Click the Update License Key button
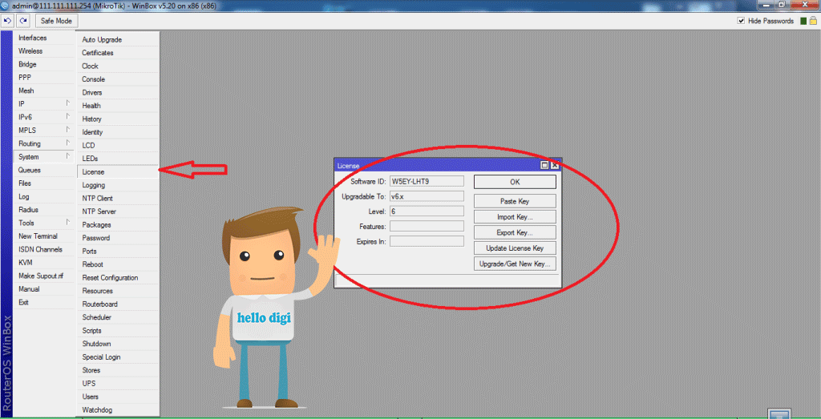The image size is (821, 419). click(x=515, y=248)
